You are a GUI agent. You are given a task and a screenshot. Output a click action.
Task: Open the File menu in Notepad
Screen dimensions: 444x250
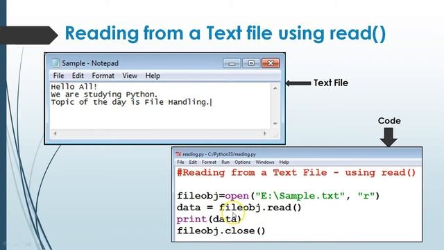click(x=58, y=76)
